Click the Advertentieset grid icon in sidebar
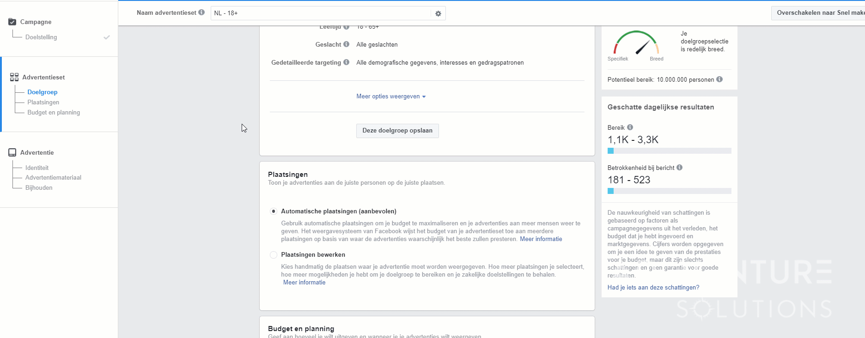This screenshot has height=338, width=865. pos(14,77)
